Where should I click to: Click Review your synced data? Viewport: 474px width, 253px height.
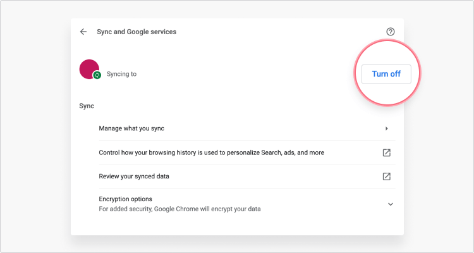click(x=134, y=176)
